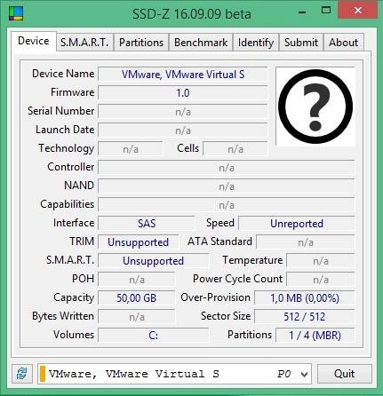Click the Device Name label
Image resolution: width=383 pixels, height=396 pixels.
point(63,74)
